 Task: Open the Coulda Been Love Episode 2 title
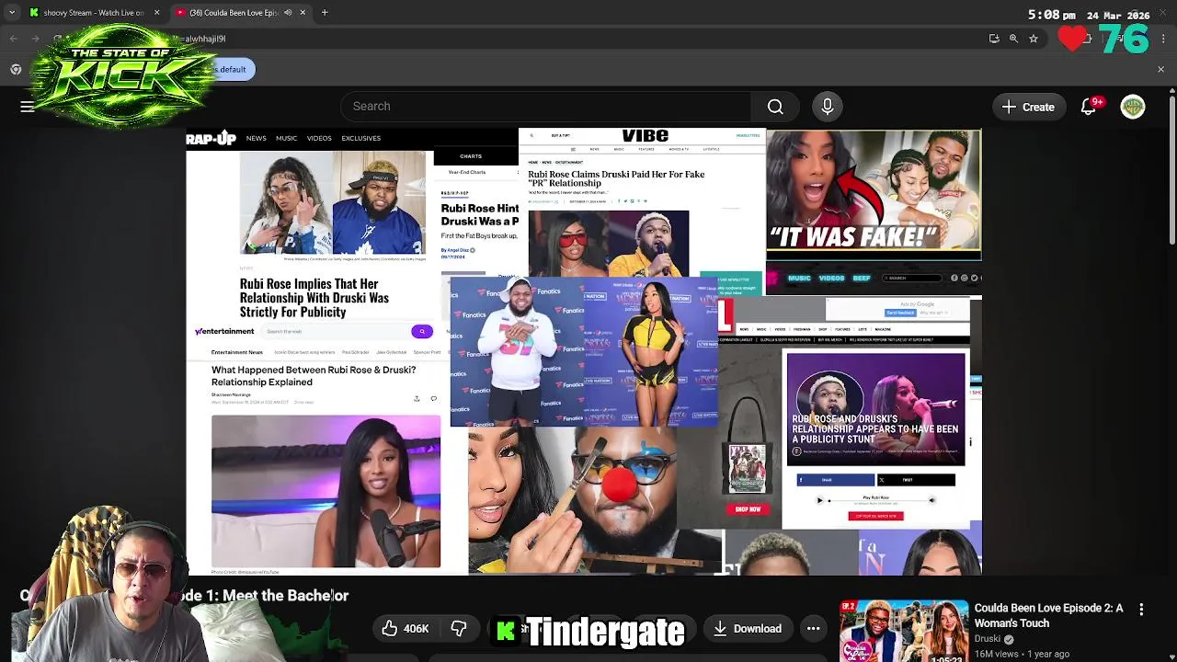click(1048, 615)
